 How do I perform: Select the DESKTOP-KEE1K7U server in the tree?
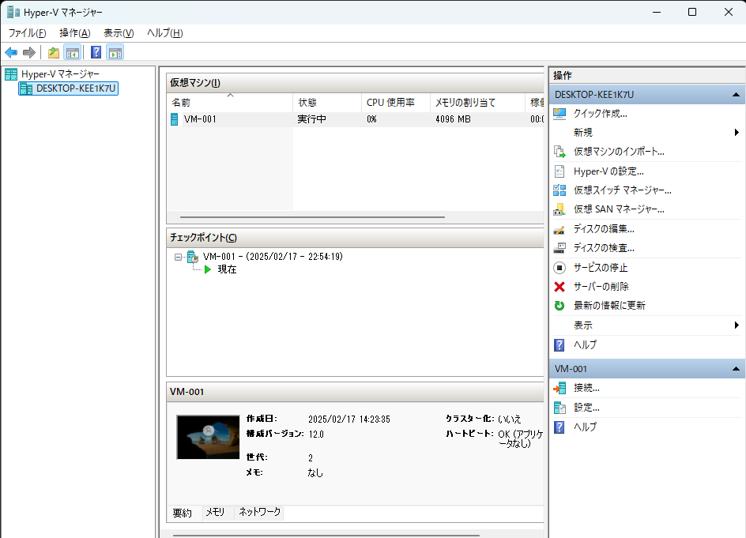pos(69,88)
